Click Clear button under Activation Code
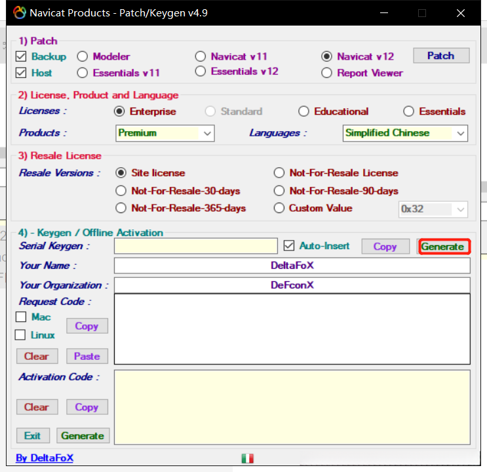The height and width of the screenshot is (472, 487). pos(37,407)
